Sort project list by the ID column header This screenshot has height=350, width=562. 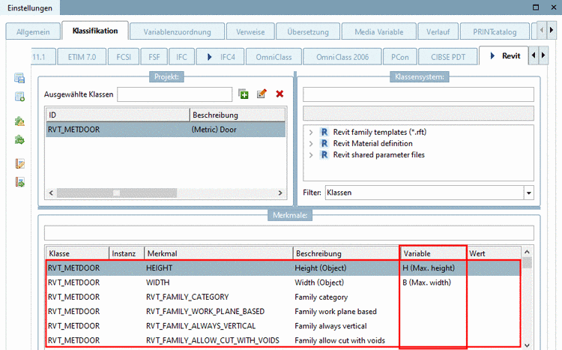(x=118, y=115)
